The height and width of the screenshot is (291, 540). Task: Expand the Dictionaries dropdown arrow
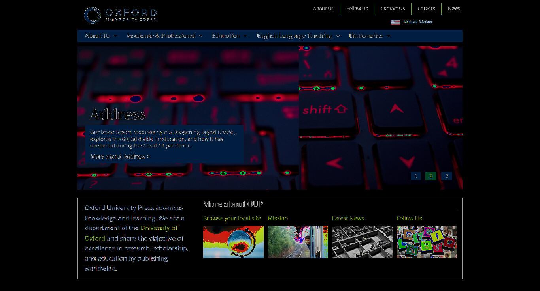[x=388, y=36]
